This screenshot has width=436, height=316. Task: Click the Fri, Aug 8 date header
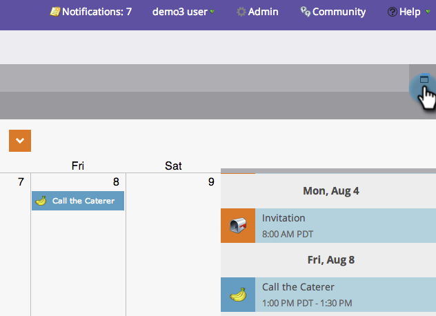coord(330,260)
